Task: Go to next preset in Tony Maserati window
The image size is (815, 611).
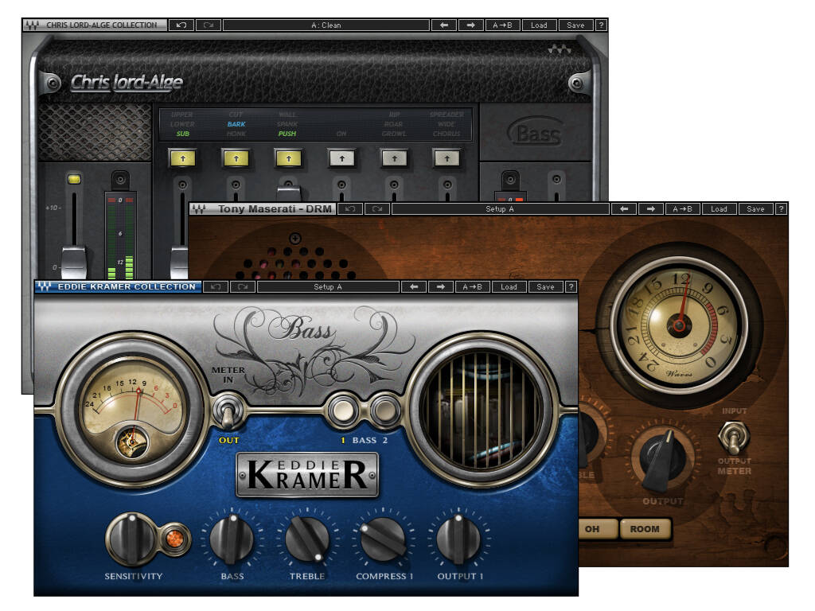Action: pyautogui.click(x=651, y=209)
